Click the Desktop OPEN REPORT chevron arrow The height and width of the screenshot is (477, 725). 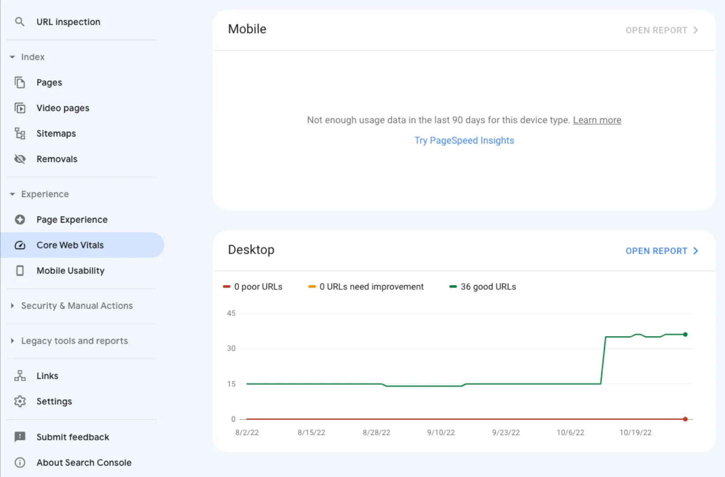click(695, 251)
